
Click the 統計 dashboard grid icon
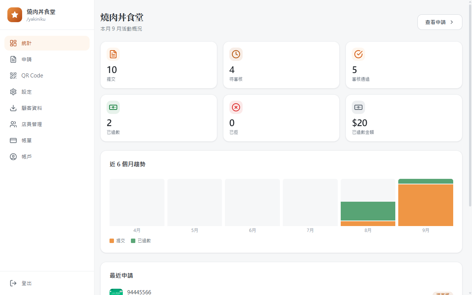(13, 43)
